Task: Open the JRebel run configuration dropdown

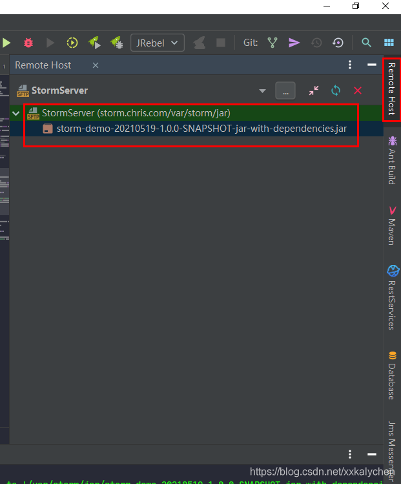Action: 158,43
